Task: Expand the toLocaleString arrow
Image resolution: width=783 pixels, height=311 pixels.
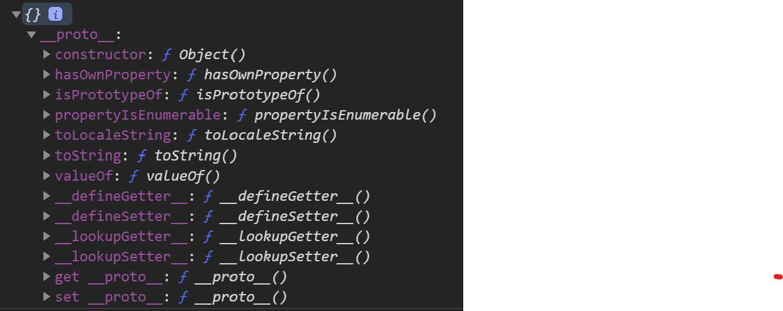Action: pyautogui.click(x=47, y=135)
